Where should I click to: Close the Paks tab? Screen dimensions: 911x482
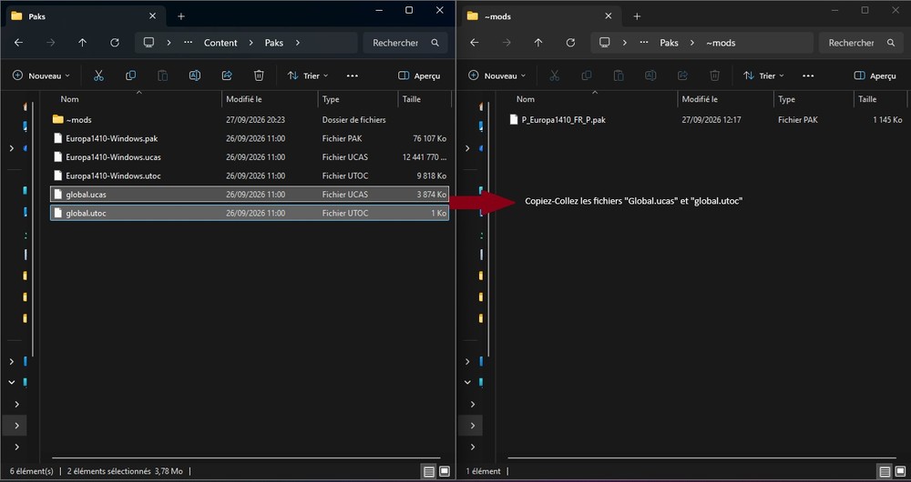[x=152, y=16]
